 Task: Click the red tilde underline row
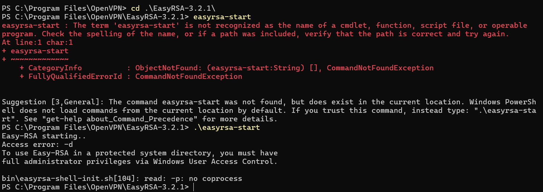(x=35, y=60)
